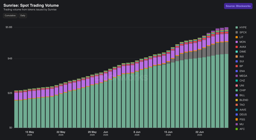The height and width of the screenshot is (140, 256).
Task: Toggle the DEUS series legend label
Action: pyautogui.click(x=243, y=115)
